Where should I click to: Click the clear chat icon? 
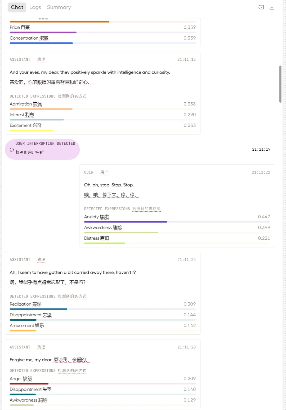coord(261,7)
